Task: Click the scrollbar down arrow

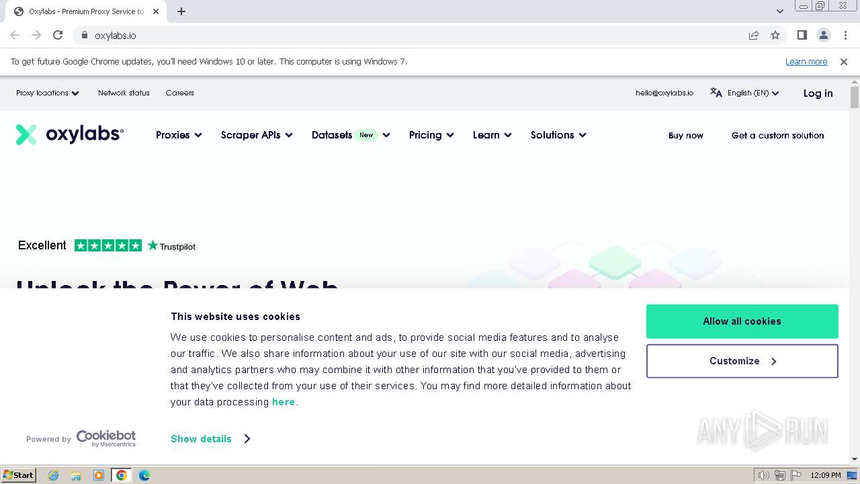Action: 854,459
